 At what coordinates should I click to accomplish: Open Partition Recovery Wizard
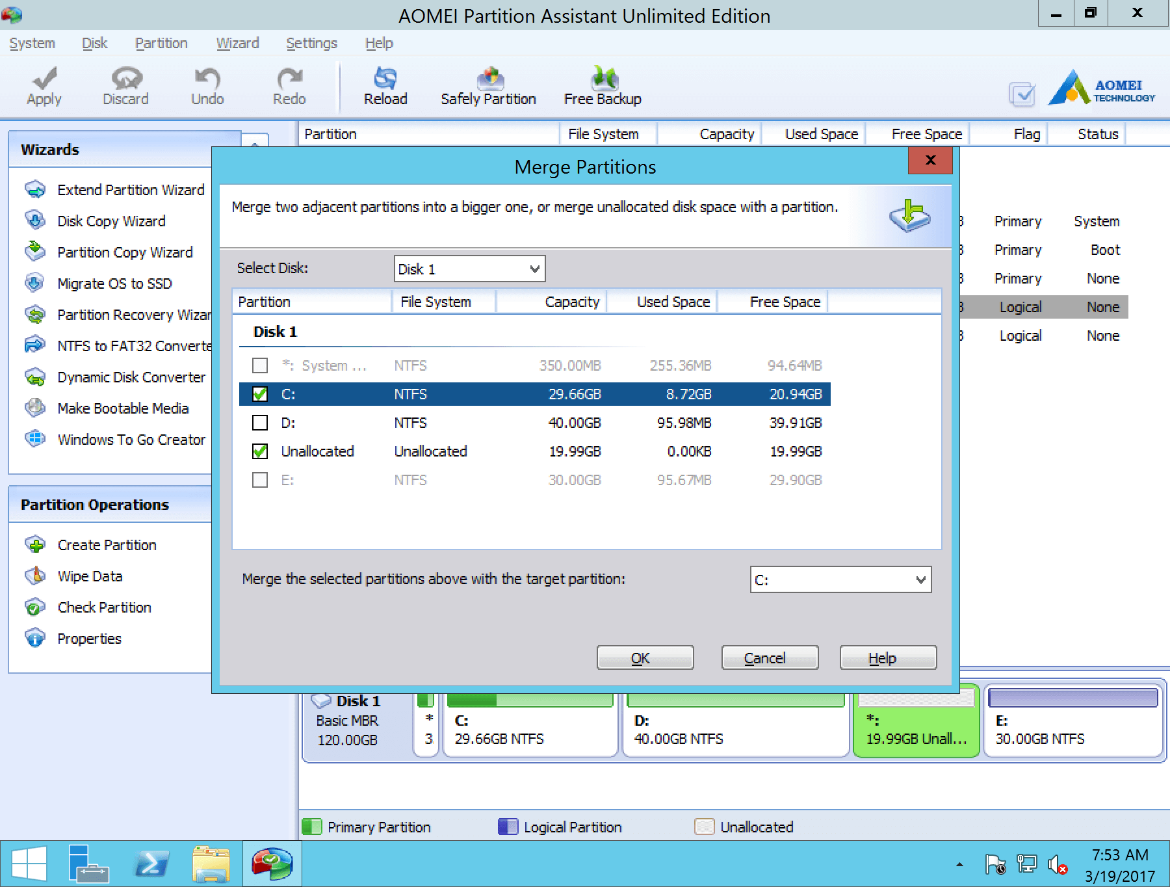(118, 315)
